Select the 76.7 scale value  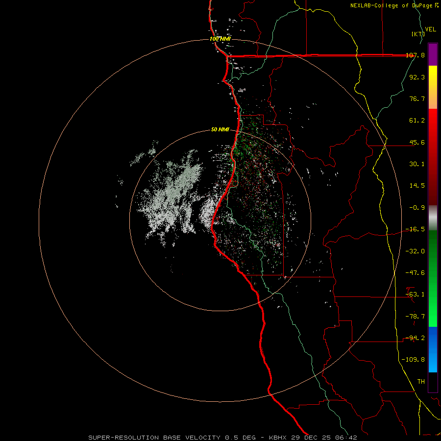pos(417,98)
